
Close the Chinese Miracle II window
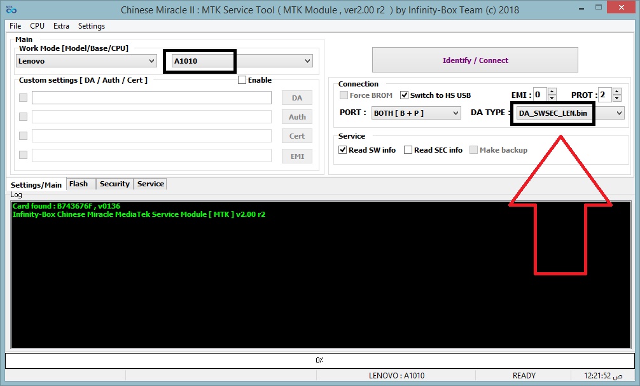(622, 7)
